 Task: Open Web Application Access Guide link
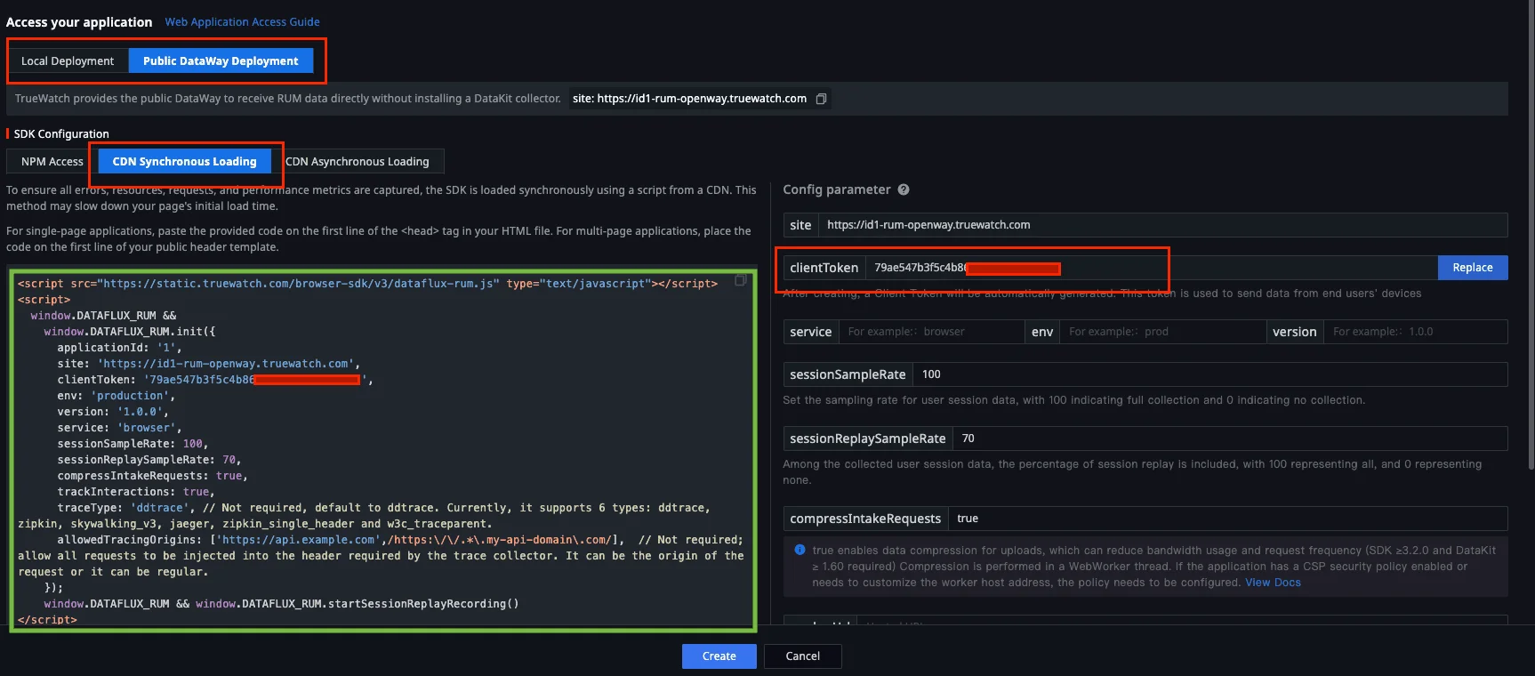click(x=242, y=22)
